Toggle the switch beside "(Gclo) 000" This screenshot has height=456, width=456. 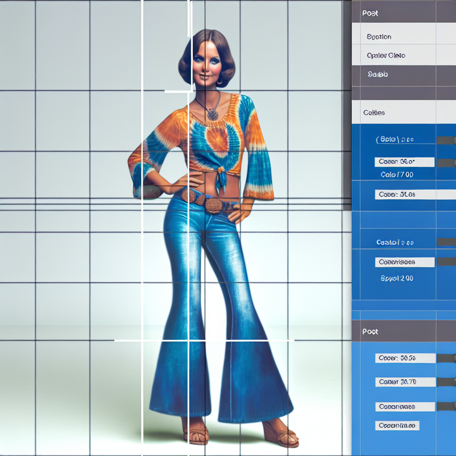[446, 140]
